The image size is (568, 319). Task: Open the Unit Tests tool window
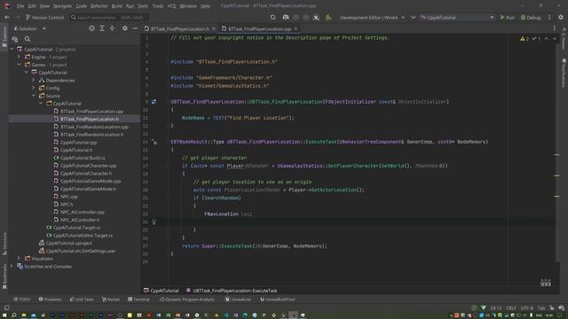[82, 300]
